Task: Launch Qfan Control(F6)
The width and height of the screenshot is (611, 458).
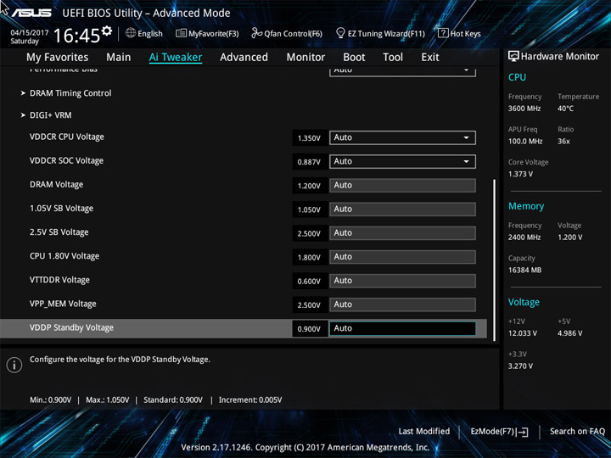Action: click(x=294, y=34)
